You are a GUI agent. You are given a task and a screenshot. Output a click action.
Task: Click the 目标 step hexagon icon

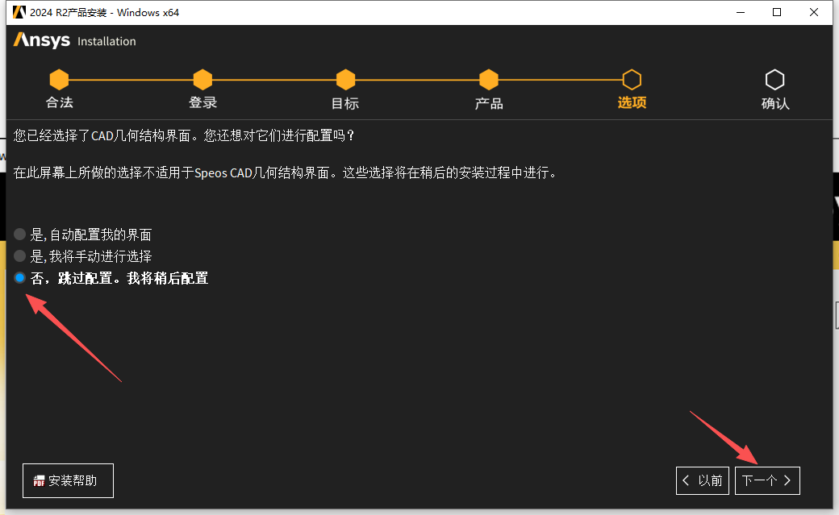345,79
